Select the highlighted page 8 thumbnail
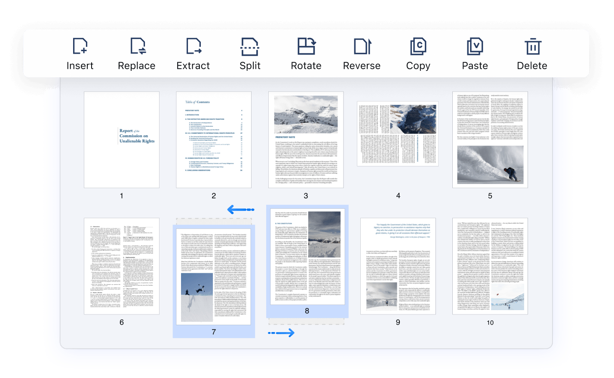 click(x=307, y=256)
